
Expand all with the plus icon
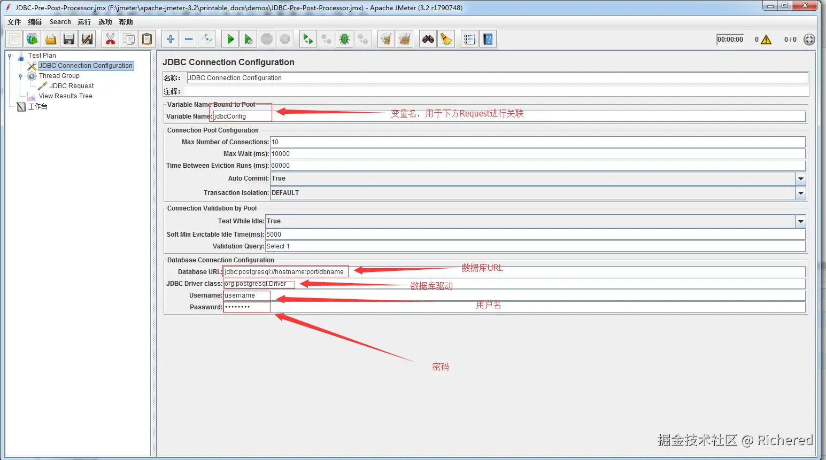coord(171,39)
